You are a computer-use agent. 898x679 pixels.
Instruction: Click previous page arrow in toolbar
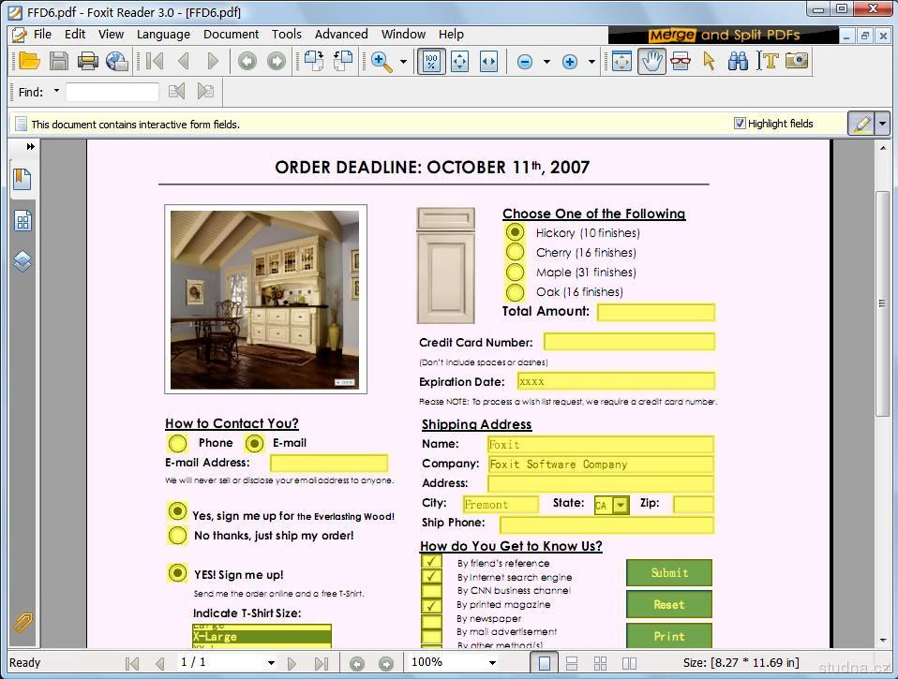pos(184,61)
